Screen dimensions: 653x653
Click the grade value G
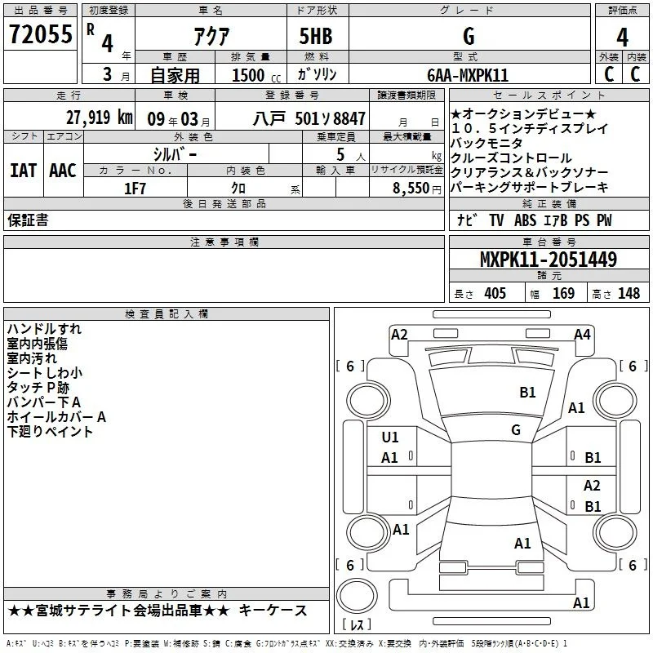[469, 36]
